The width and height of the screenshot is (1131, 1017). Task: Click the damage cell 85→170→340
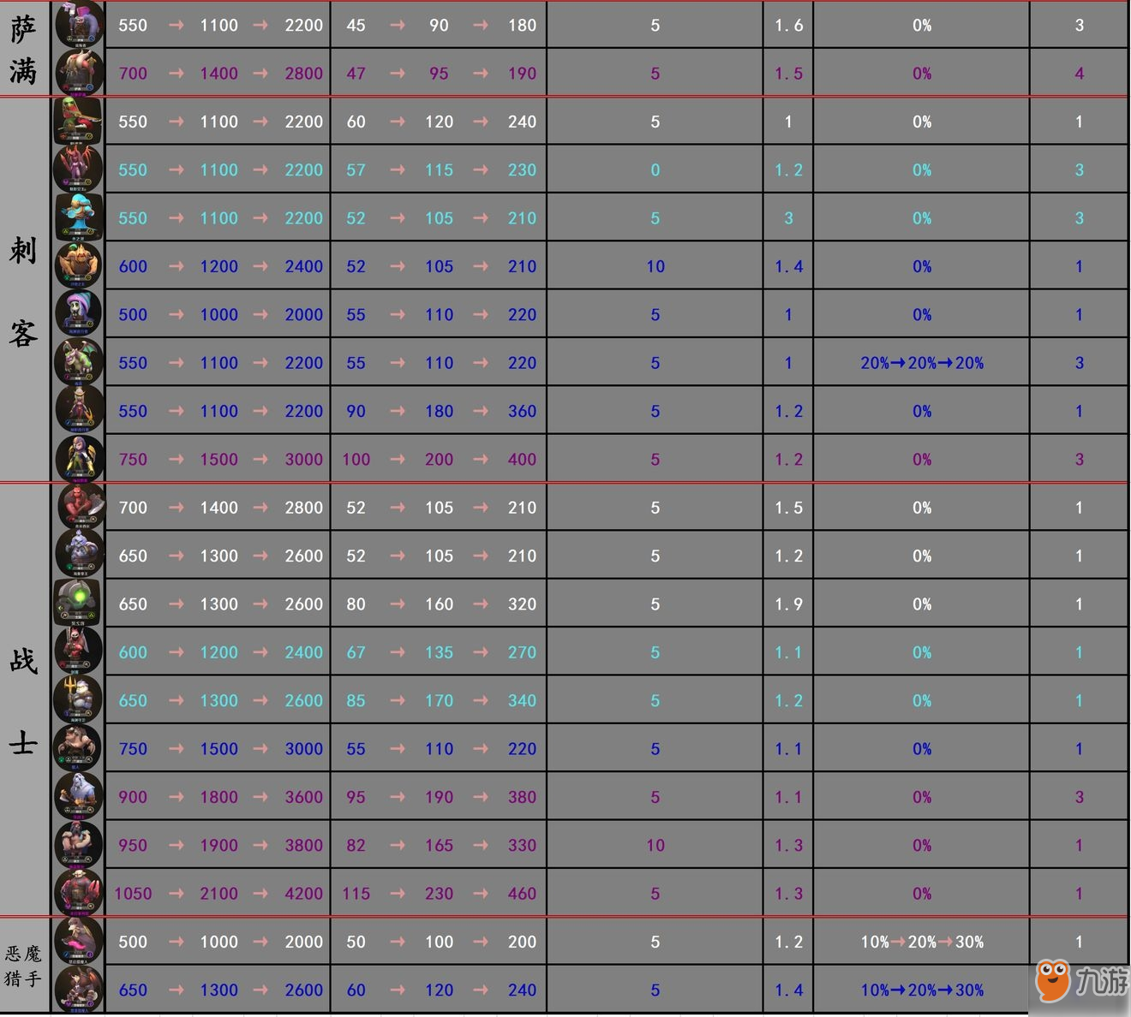pyautogui.click(x=440, y=700)
